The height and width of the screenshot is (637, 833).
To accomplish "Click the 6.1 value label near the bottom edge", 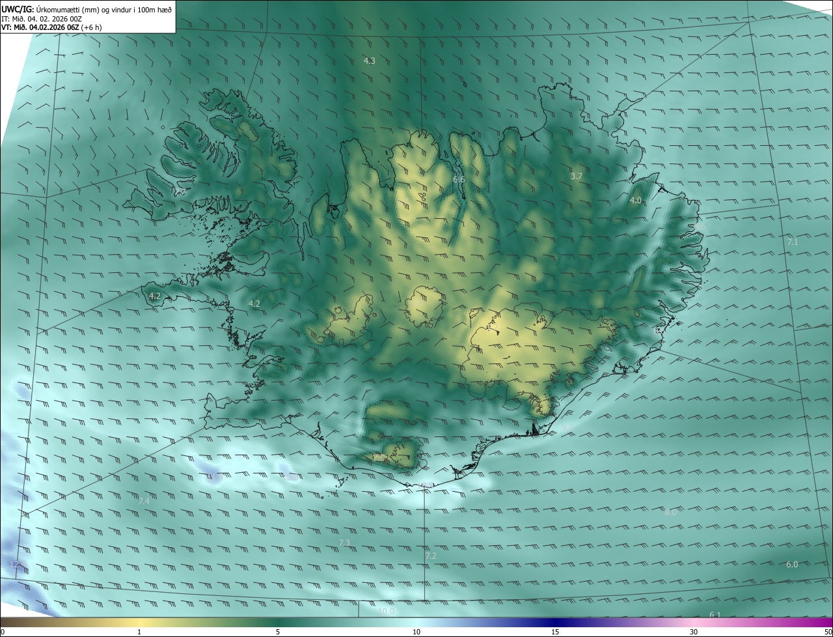I will click(715, 614).
